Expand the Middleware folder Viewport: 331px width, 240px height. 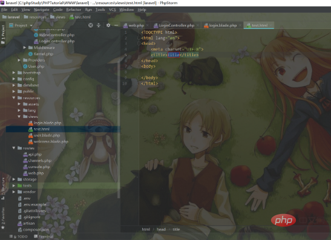25,48
